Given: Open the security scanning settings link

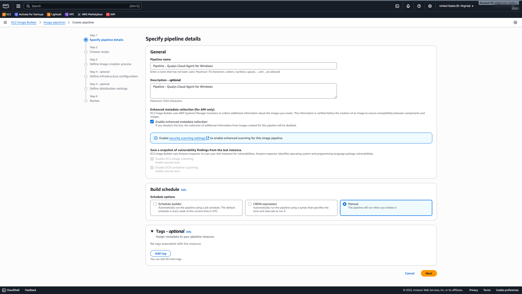Looking at the screenshot, I should point(187,138).
